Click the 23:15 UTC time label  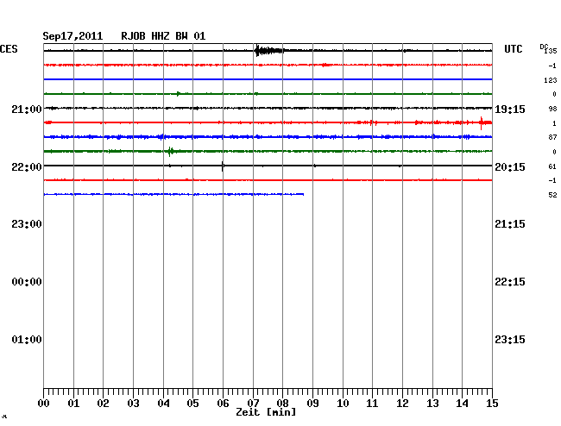(510, 340)
